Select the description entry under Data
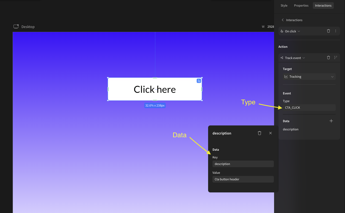The width and height of the screenshot is (345, 213). 291,129
